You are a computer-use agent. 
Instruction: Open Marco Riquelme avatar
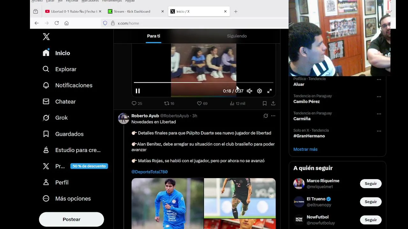pyautogui.click(x=299, y=184)
